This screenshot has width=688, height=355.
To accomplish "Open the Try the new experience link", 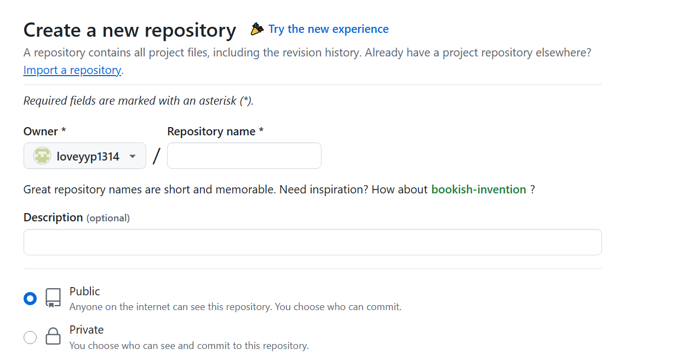I will (328, 29).
